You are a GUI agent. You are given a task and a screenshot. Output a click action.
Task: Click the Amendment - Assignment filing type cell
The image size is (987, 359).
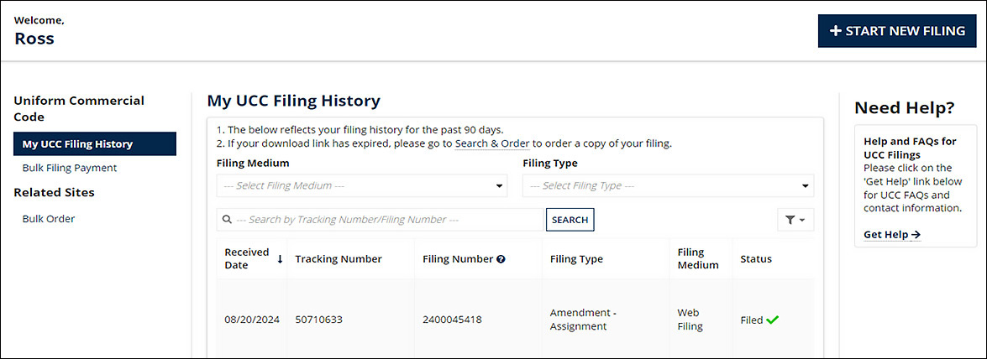(x=583, y=320)
